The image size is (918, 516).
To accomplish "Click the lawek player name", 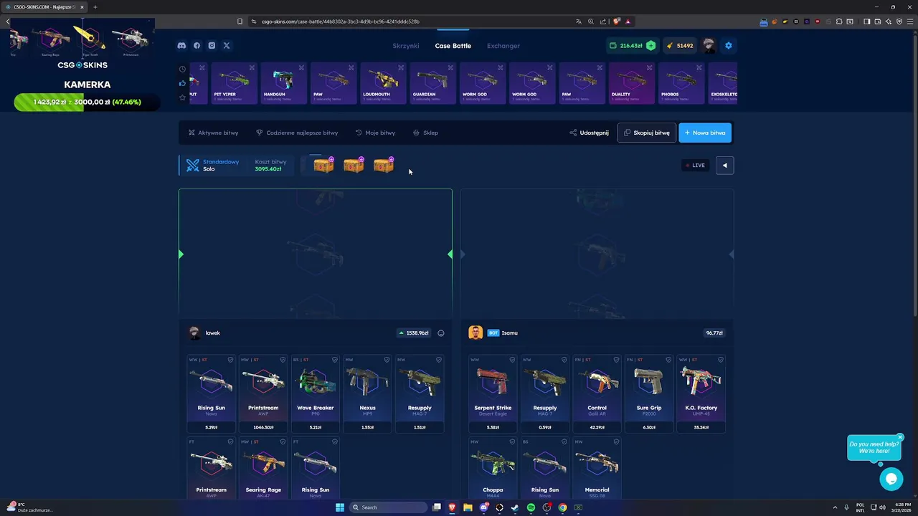I will tap(213, 333).
